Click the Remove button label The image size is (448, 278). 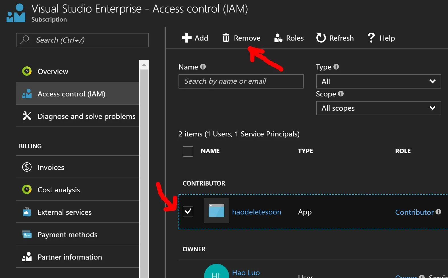[247, 38]
